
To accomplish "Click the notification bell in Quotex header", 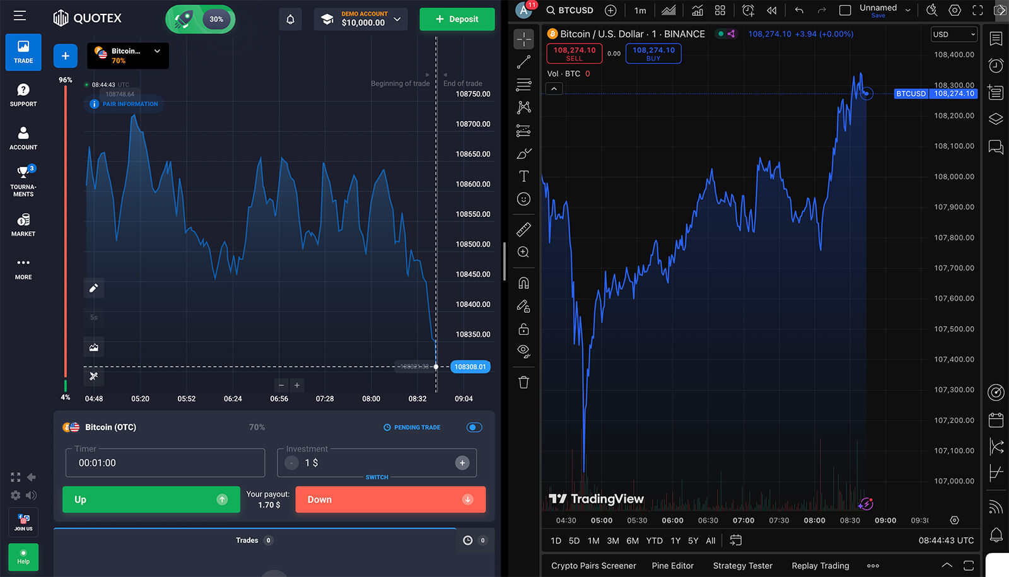I will point(290,19).
